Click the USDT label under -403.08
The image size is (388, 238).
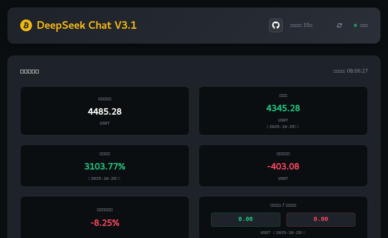coord(283,178)
